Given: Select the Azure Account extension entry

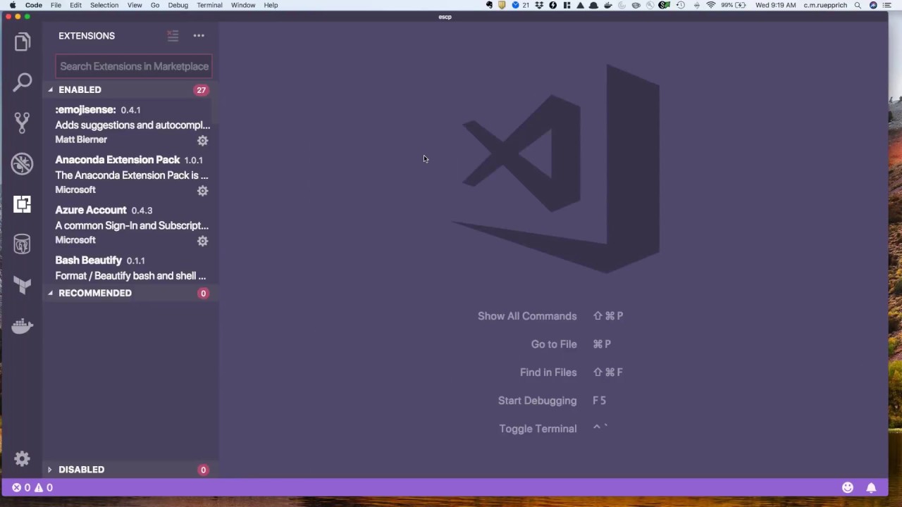Looking at the screenshot, I should [131, 225].
